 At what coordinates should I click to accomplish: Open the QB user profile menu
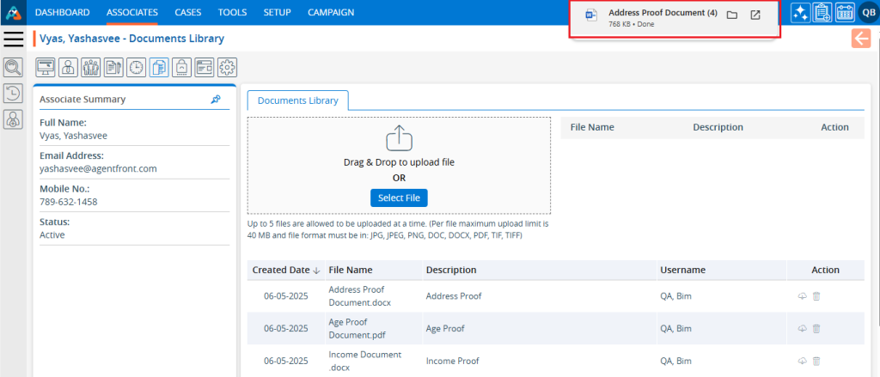tap(868, 13)
